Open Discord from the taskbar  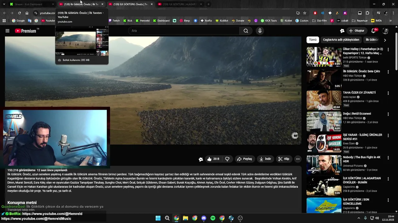point(204,218)
